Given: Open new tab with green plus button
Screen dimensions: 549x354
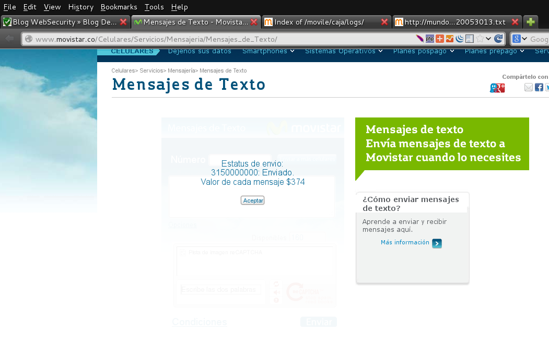Looking at the screenshot, I should coord(531,22).
